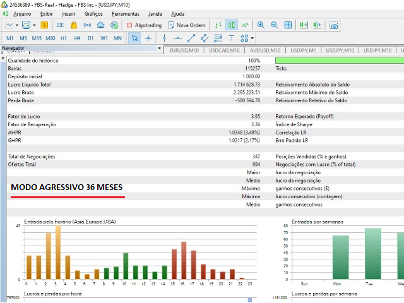
Task: Toggle the Algotrading button
Action: (145, 25)
